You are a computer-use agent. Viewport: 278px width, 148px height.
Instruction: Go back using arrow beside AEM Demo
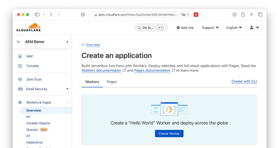[x=19, y=42]
